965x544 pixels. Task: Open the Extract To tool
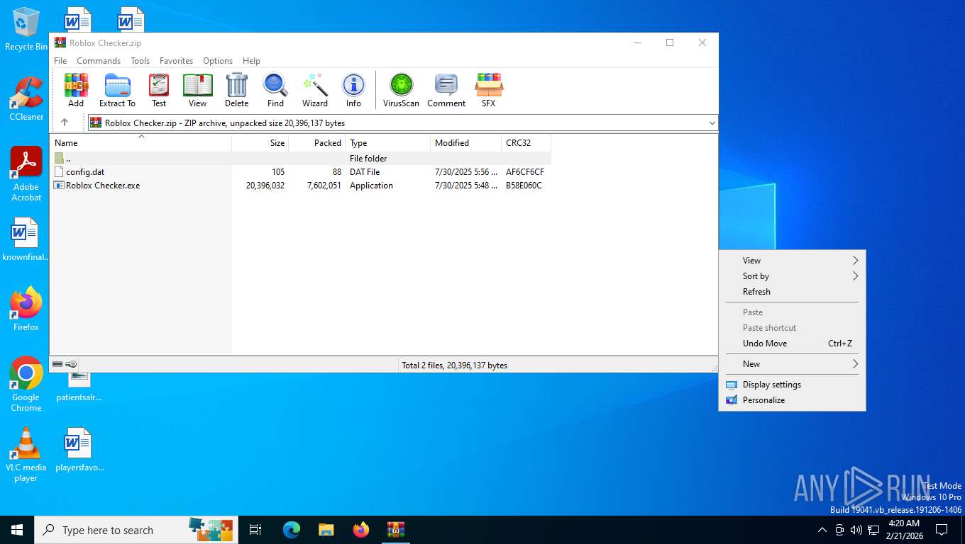click(117, 90)
